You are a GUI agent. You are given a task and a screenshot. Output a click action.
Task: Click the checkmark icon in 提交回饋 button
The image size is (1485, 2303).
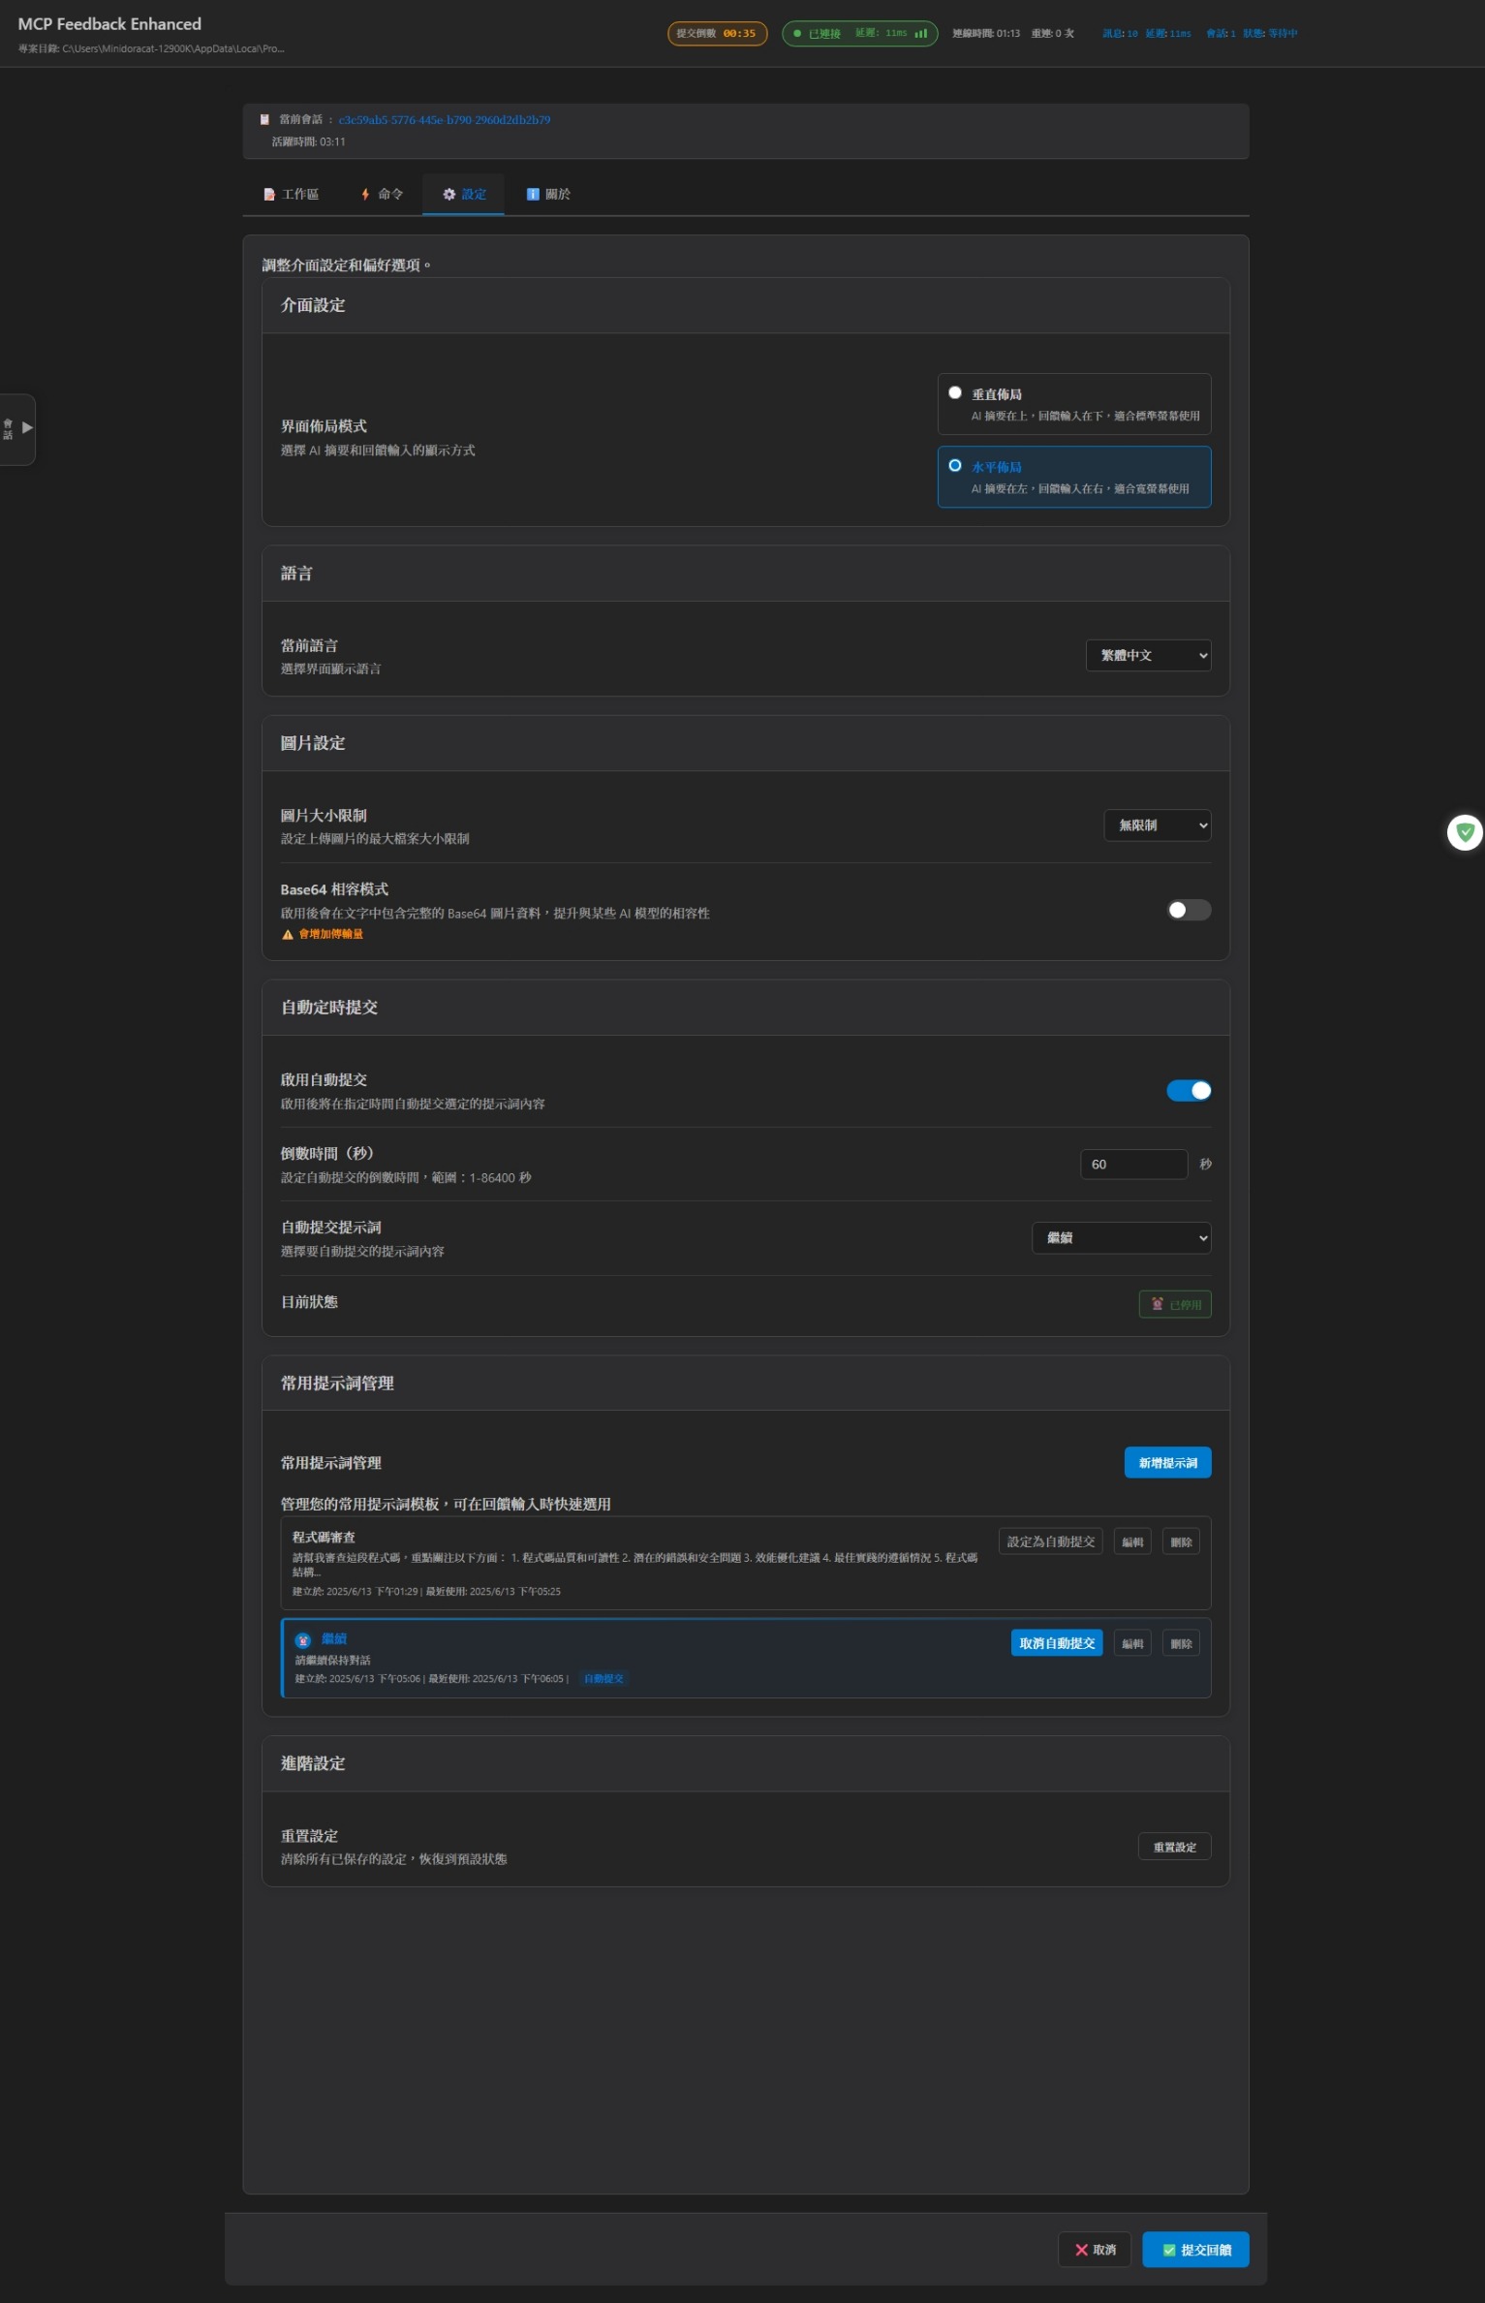1168,2250
